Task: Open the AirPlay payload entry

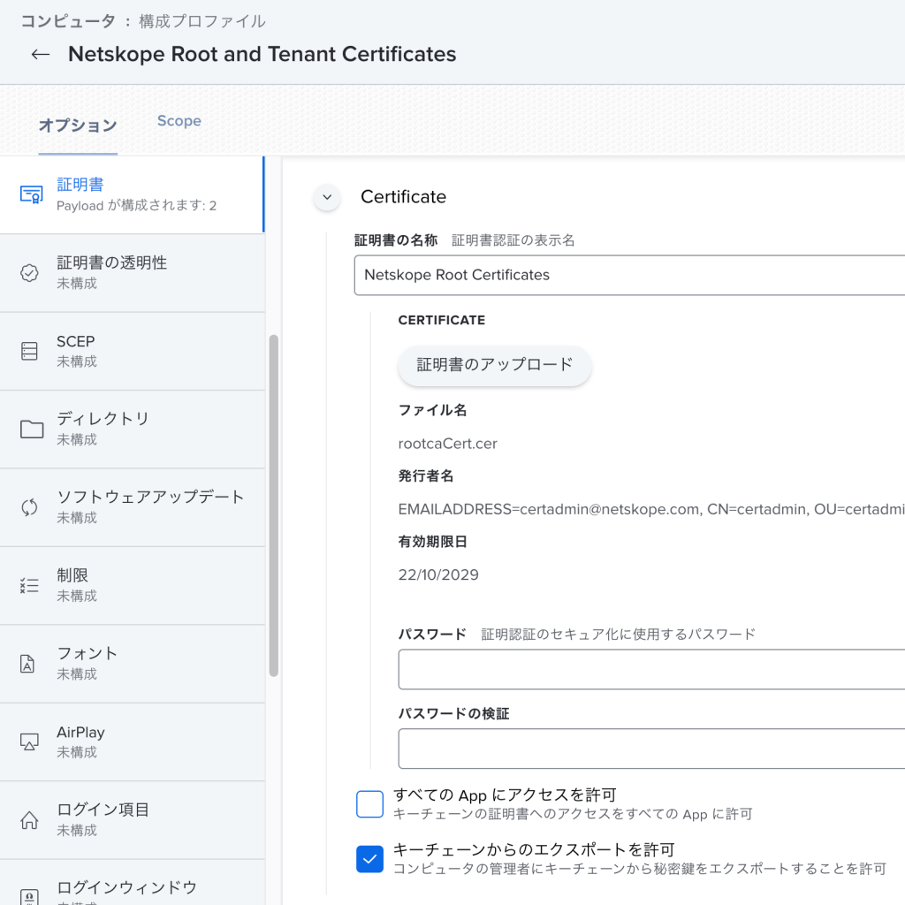Action: pos(133,742)
